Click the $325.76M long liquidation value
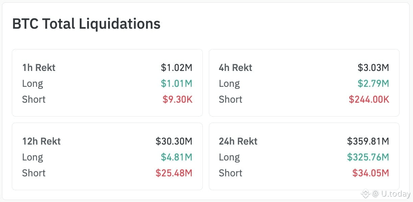The image size is (413, 202). click(368, 157)
